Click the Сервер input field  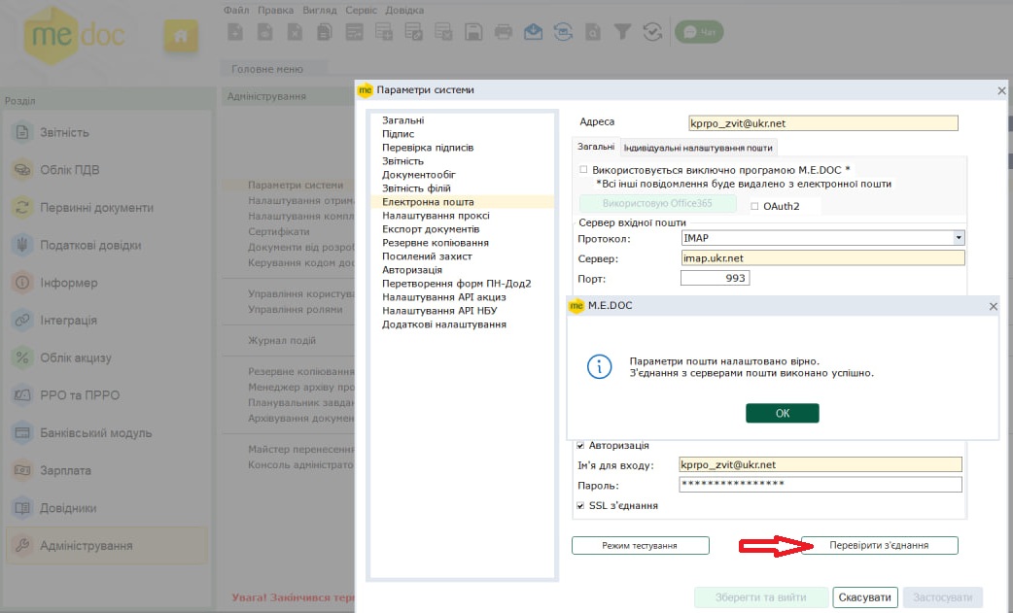822,258
